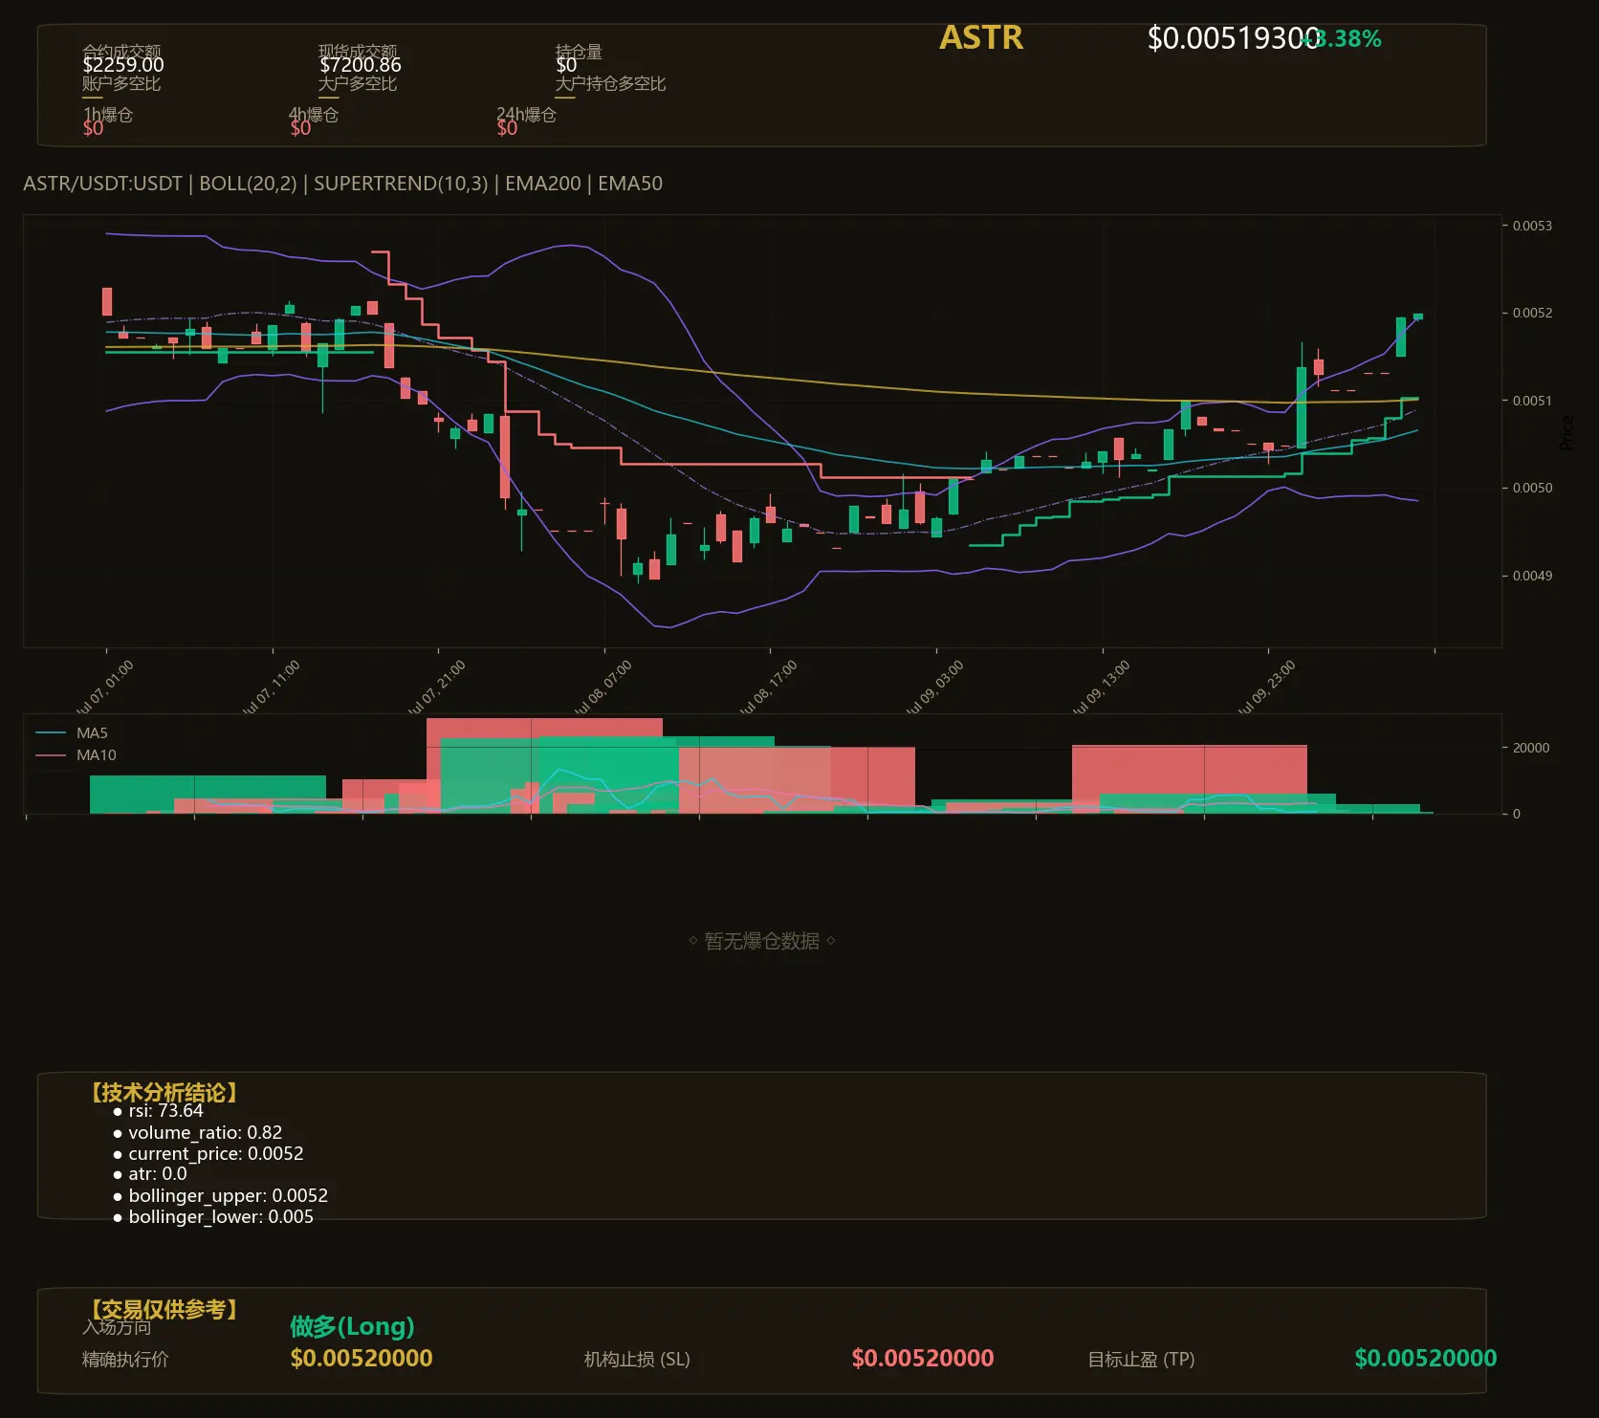Click the 0.0050 price axis label
The height and width of the screenshot is (1418, 1599).
(1532, 488)
